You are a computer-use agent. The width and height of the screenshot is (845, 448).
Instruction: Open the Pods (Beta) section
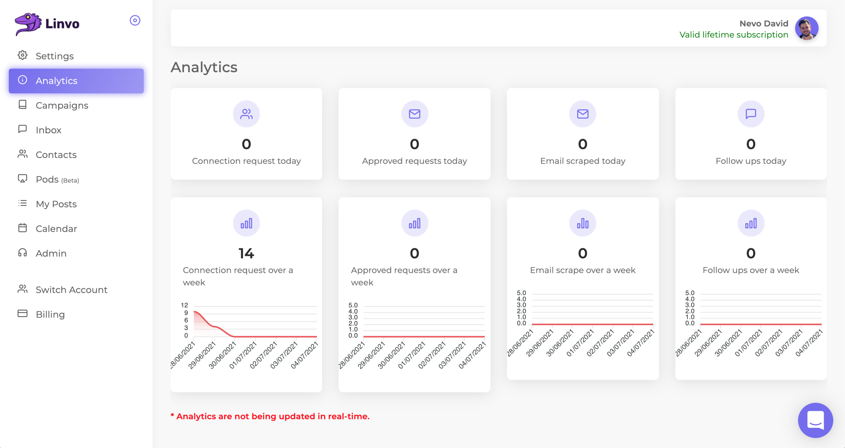pos(57,180)
